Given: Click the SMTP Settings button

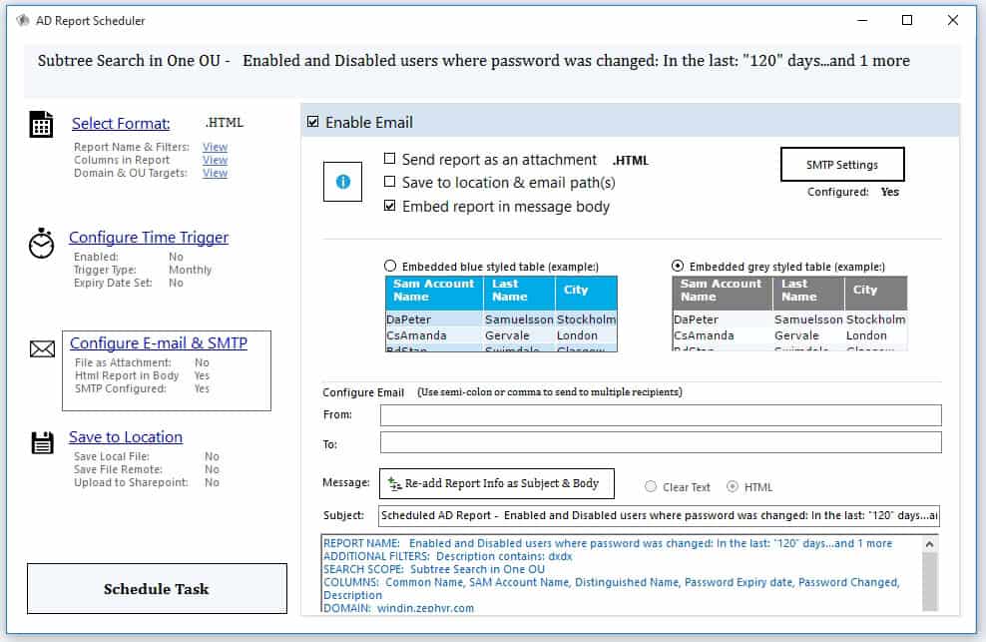Looking at the screenshot, I should pyautogui.click(x=842, y=165).
